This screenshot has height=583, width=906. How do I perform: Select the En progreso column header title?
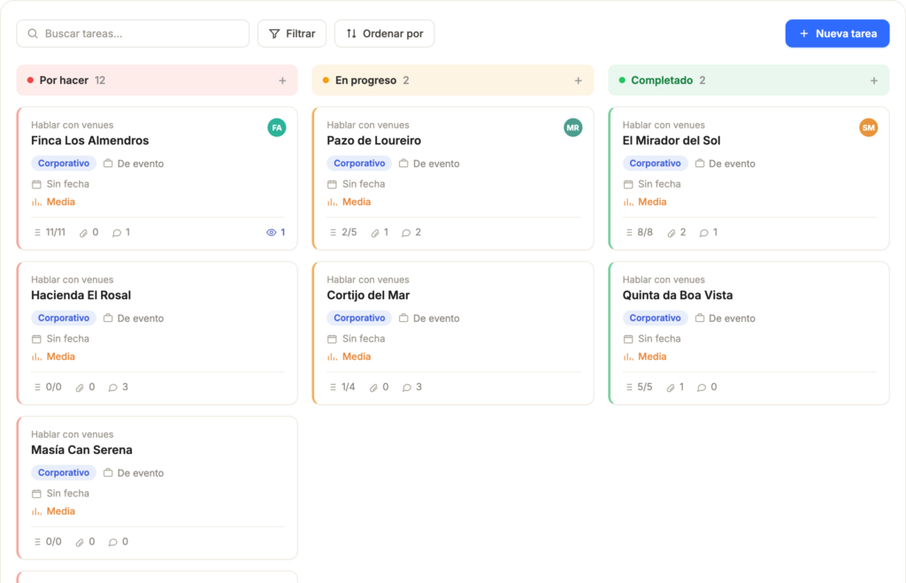365,81
